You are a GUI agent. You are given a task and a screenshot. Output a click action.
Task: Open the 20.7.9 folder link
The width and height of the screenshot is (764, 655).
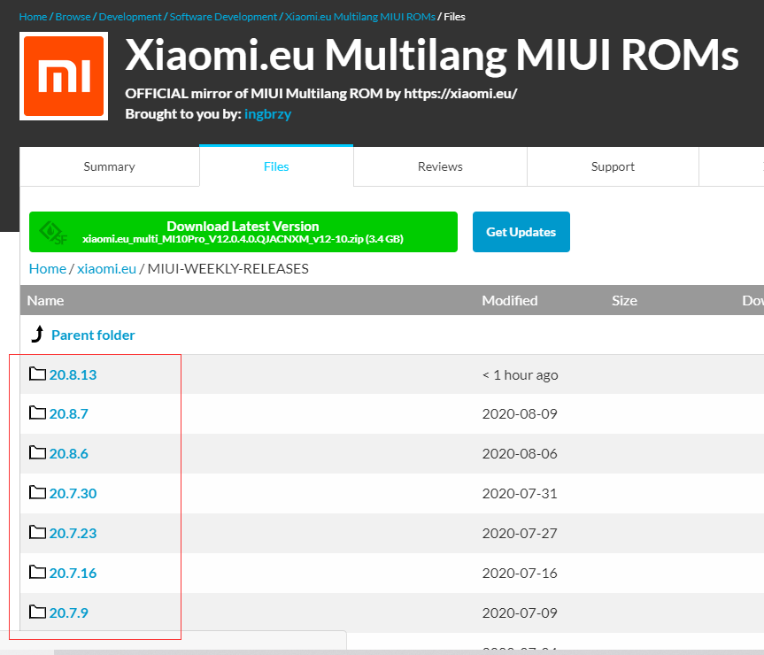69,613
